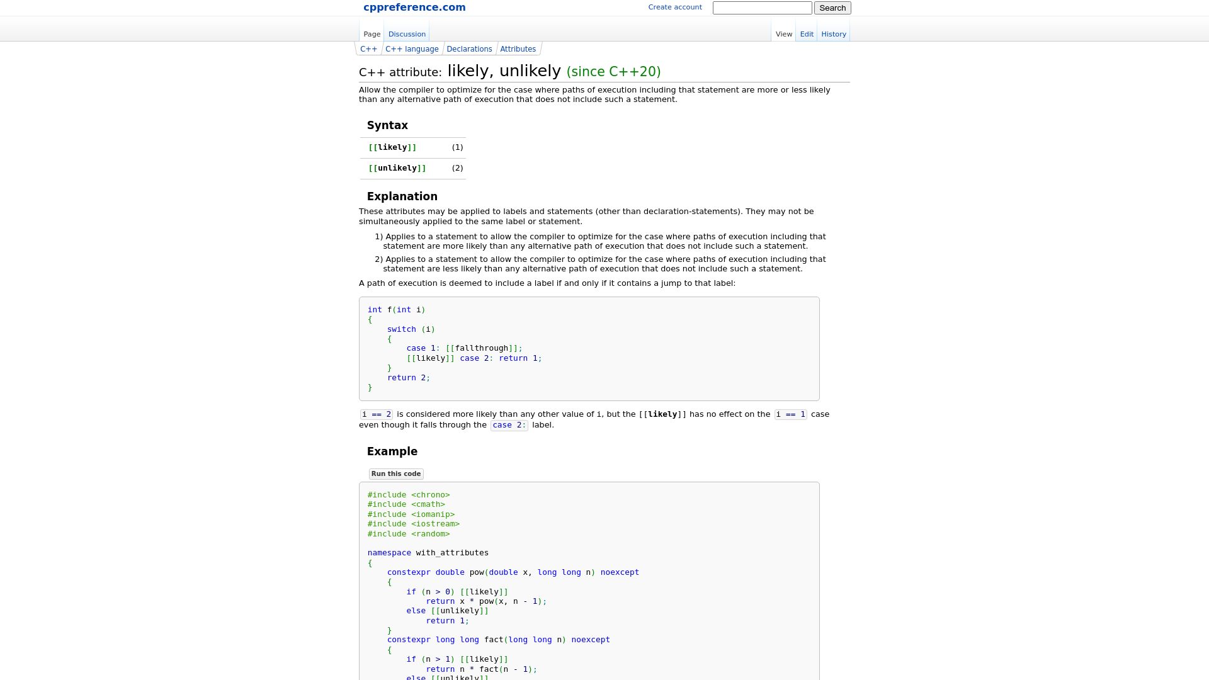The height and width of the screenshot is (680, 1209).
Task: Click the Example section heading
Action: tap(392, 451)
